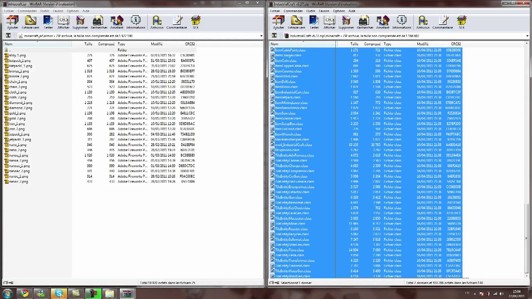Click Antivirus icon in minecraft.jar window
The width and height of the screenshot is (532, 299).
[x=157, y=22]
